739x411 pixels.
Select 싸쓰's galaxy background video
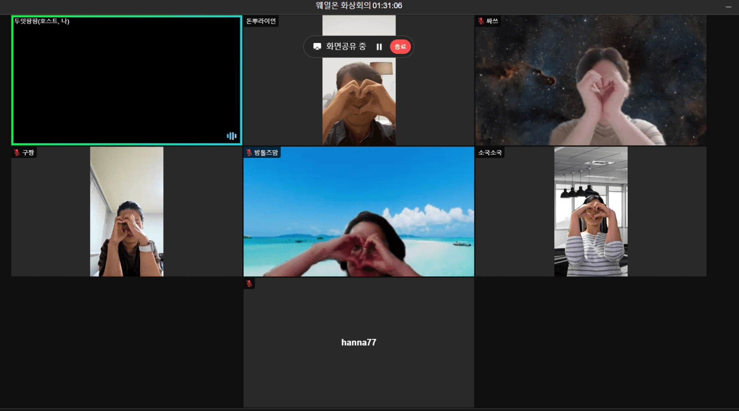point(590,80)
